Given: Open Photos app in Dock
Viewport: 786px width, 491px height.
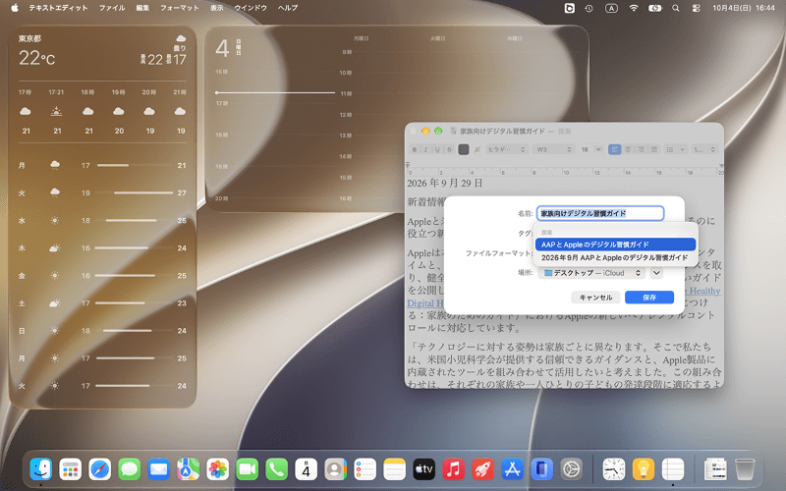Looking at the screenshot, I should tap(217, 469).
